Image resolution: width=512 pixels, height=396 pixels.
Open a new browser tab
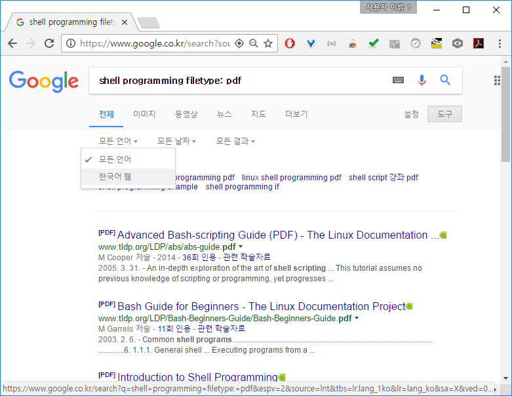point(149,23)
